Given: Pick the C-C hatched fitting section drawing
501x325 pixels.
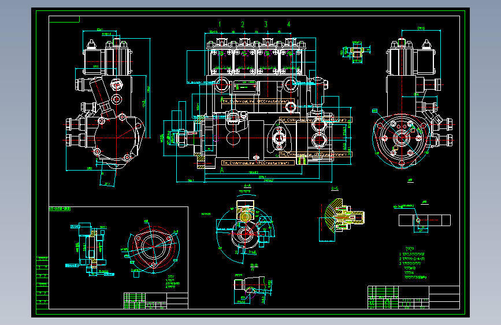Looking at the screenshot, I should tap(342, 219).
